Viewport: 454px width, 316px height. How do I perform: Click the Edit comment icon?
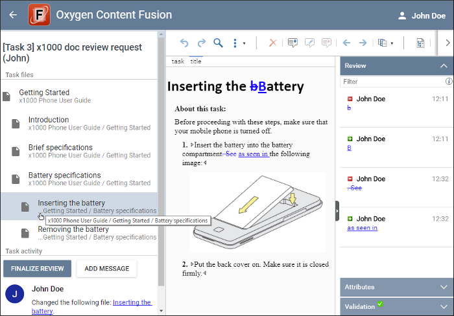pos(309,43)
